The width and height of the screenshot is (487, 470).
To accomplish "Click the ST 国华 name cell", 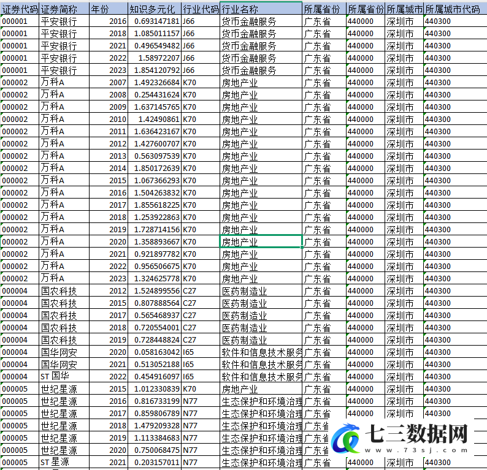I will click(64, 377).
